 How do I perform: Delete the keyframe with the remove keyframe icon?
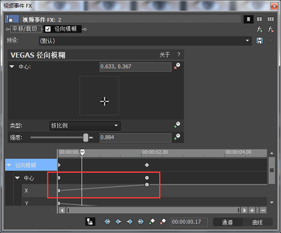click(x=163, y=221)
